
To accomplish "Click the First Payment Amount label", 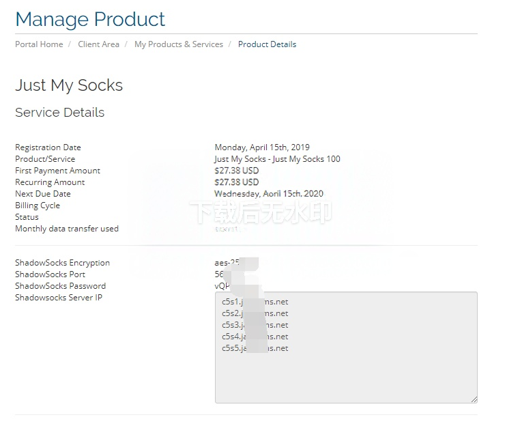I will click(58, 171).
